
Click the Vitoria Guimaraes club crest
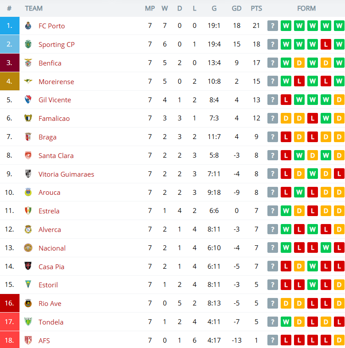click(28, 174)
